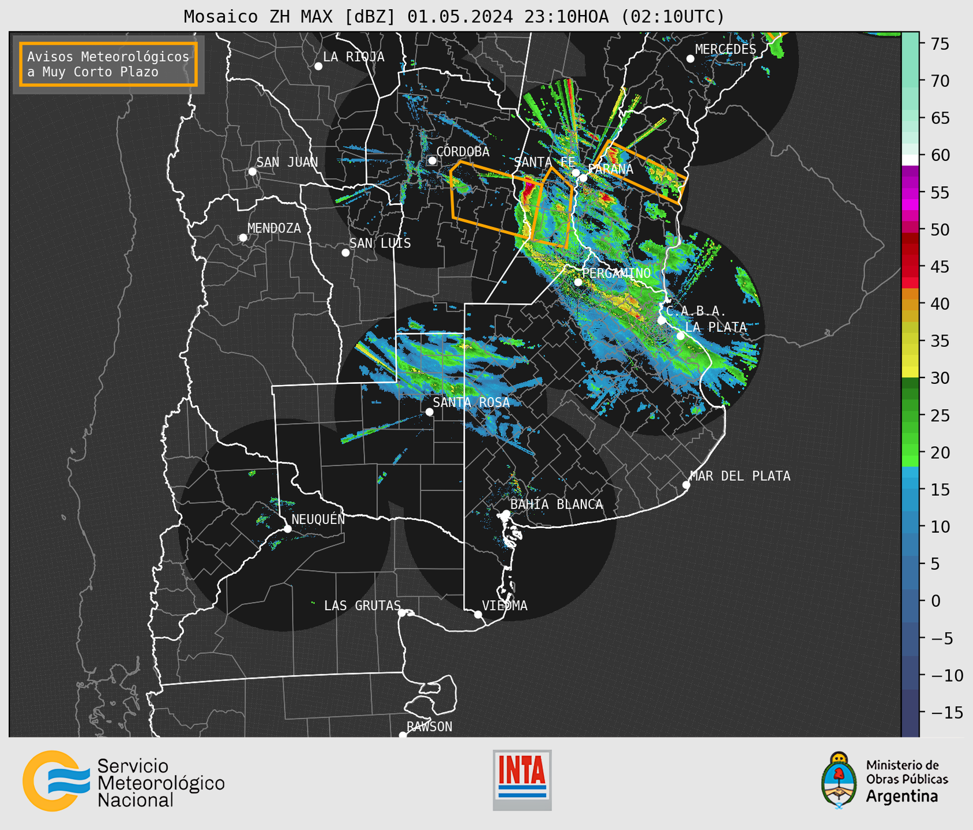
Task: Click the MAR DEL PLATA city marker dot
Action: [x=686, y=485]
